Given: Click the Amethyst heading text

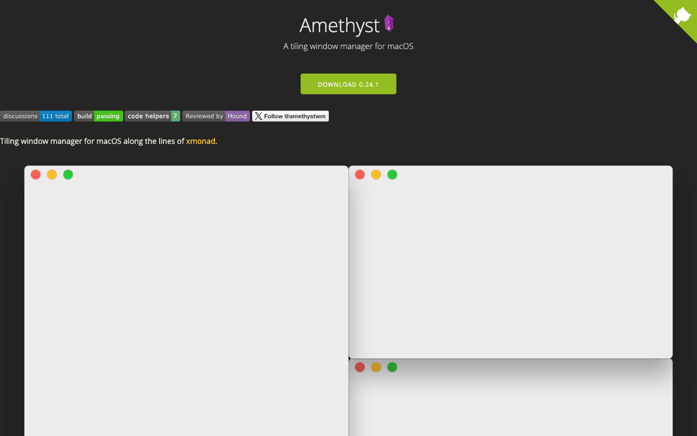Looking at the screenshot, I should (x=340, y=25).
